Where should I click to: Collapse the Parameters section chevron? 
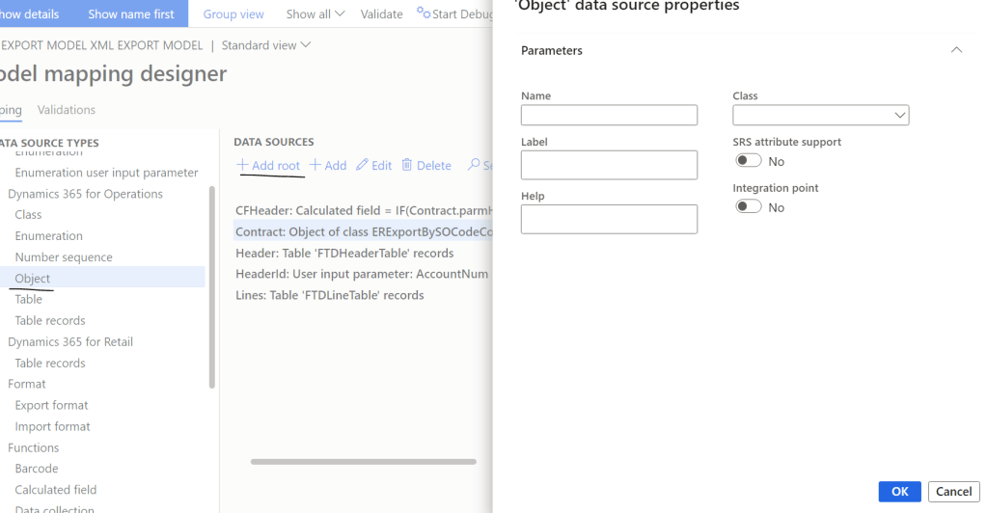coord(956,50)
